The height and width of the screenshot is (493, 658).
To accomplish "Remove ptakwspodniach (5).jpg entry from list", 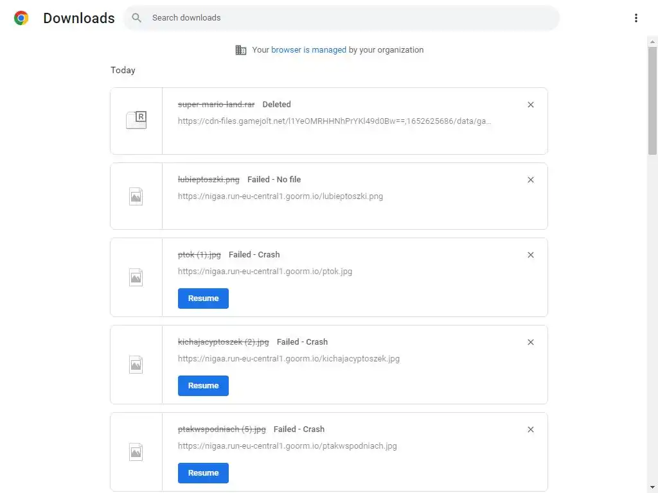I will [531, 429].
